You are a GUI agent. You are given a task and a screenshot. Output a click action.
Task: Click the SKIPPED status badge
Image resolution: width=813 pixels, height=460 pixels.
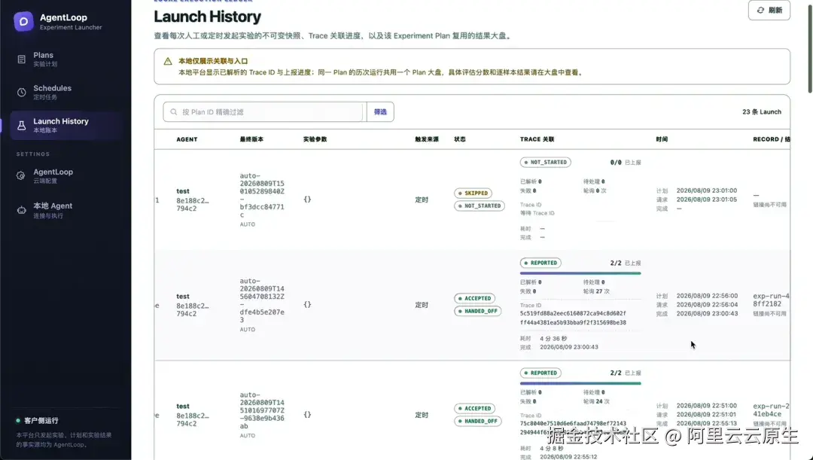click(473, 193)
